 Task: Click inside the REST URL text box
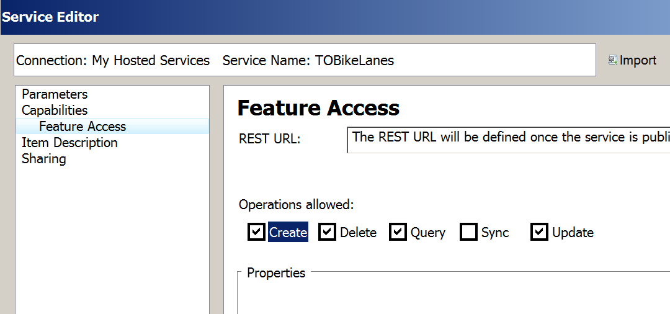[x=509, y=140]
